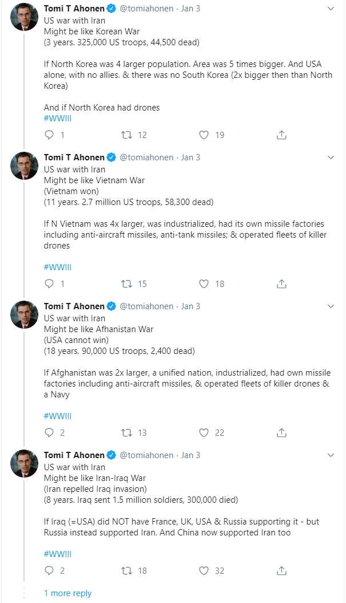346x603 pixels.
Task: Retweet the Afghanistan War tweet
Action: point(127,433)
